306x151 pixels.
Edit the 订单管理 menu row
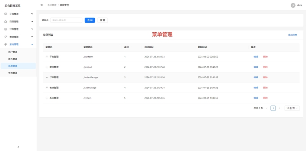pyautogui.click(x=256, y=78)
